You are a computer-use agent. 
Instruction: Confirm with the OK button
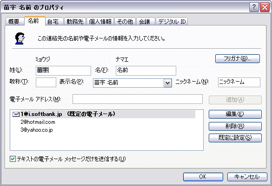[x=203, y=177]
